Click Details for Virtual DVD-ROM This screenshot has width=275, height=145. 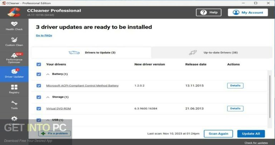(x=235, y=108)
